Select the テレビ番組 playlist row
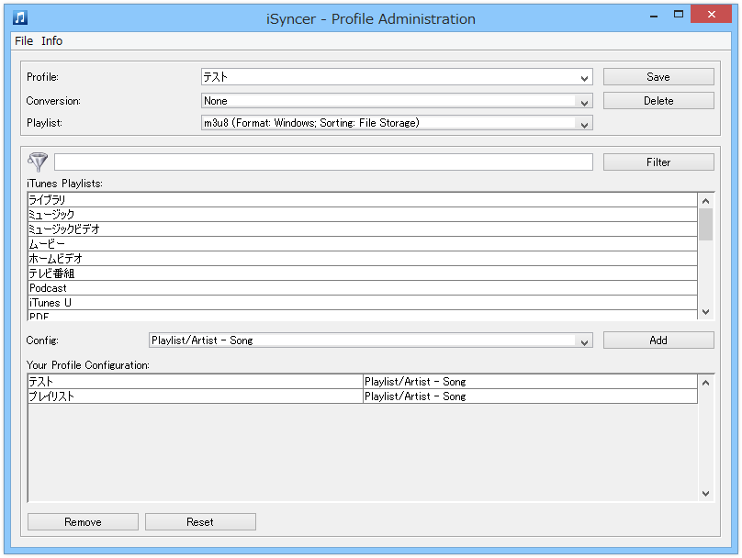 363,273
